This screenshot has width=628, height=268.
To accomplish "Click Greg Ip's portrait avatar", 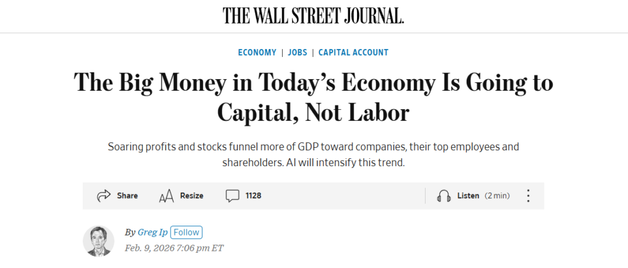I will [99, 240].
